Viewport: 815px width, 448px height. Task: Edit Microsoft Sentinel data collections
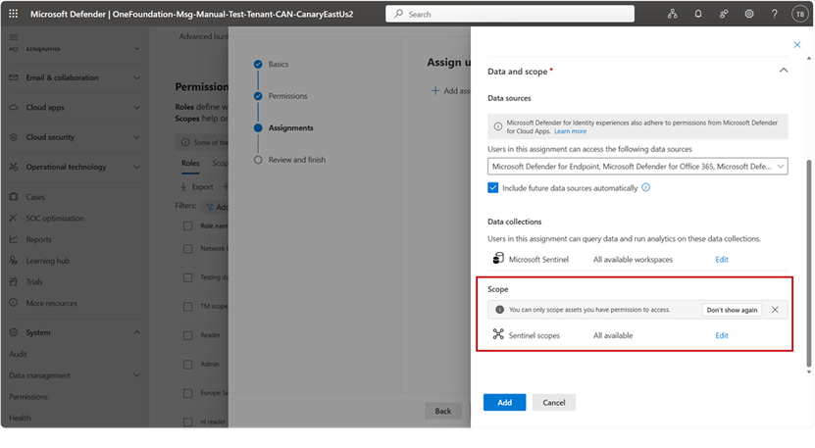coord(722,260)
